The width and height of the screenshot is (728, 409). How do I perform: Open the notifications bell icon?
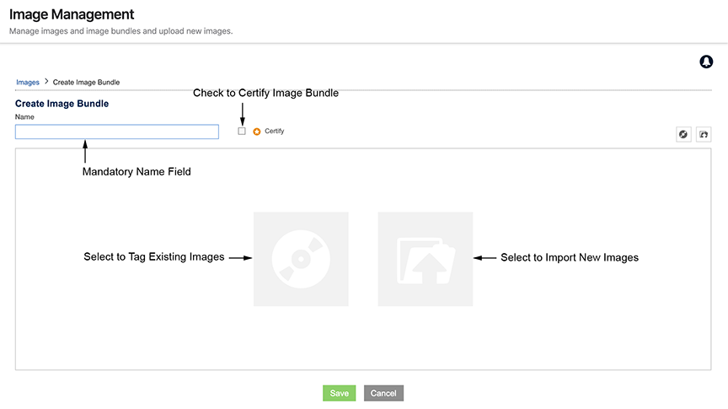click(706, 62)
